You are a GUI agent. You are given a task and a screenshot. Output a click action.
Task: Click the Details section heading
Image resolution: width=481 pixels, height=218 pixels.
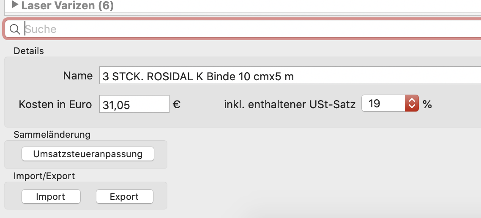(x=29, y=51)
